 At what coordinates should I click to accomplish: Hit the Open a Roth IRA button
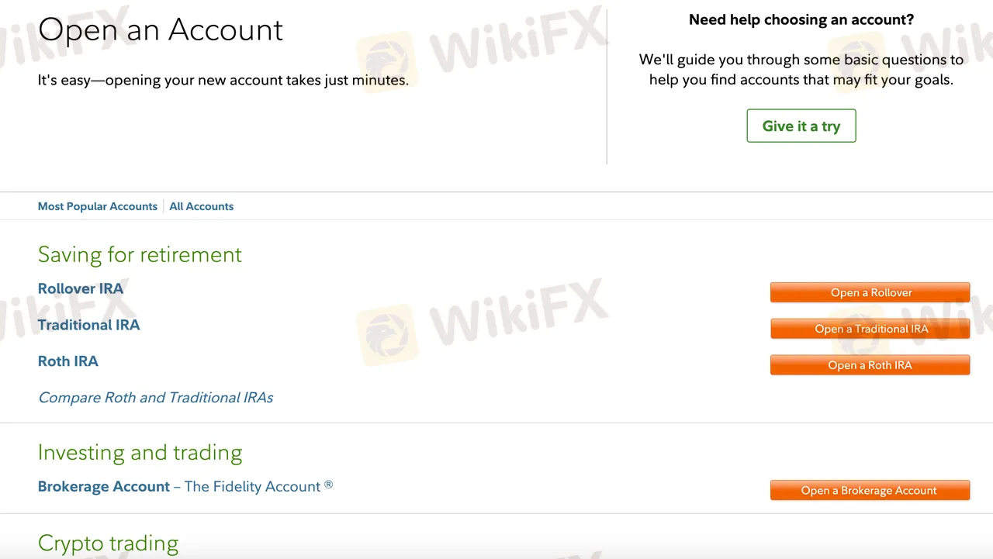coord(870,365)
